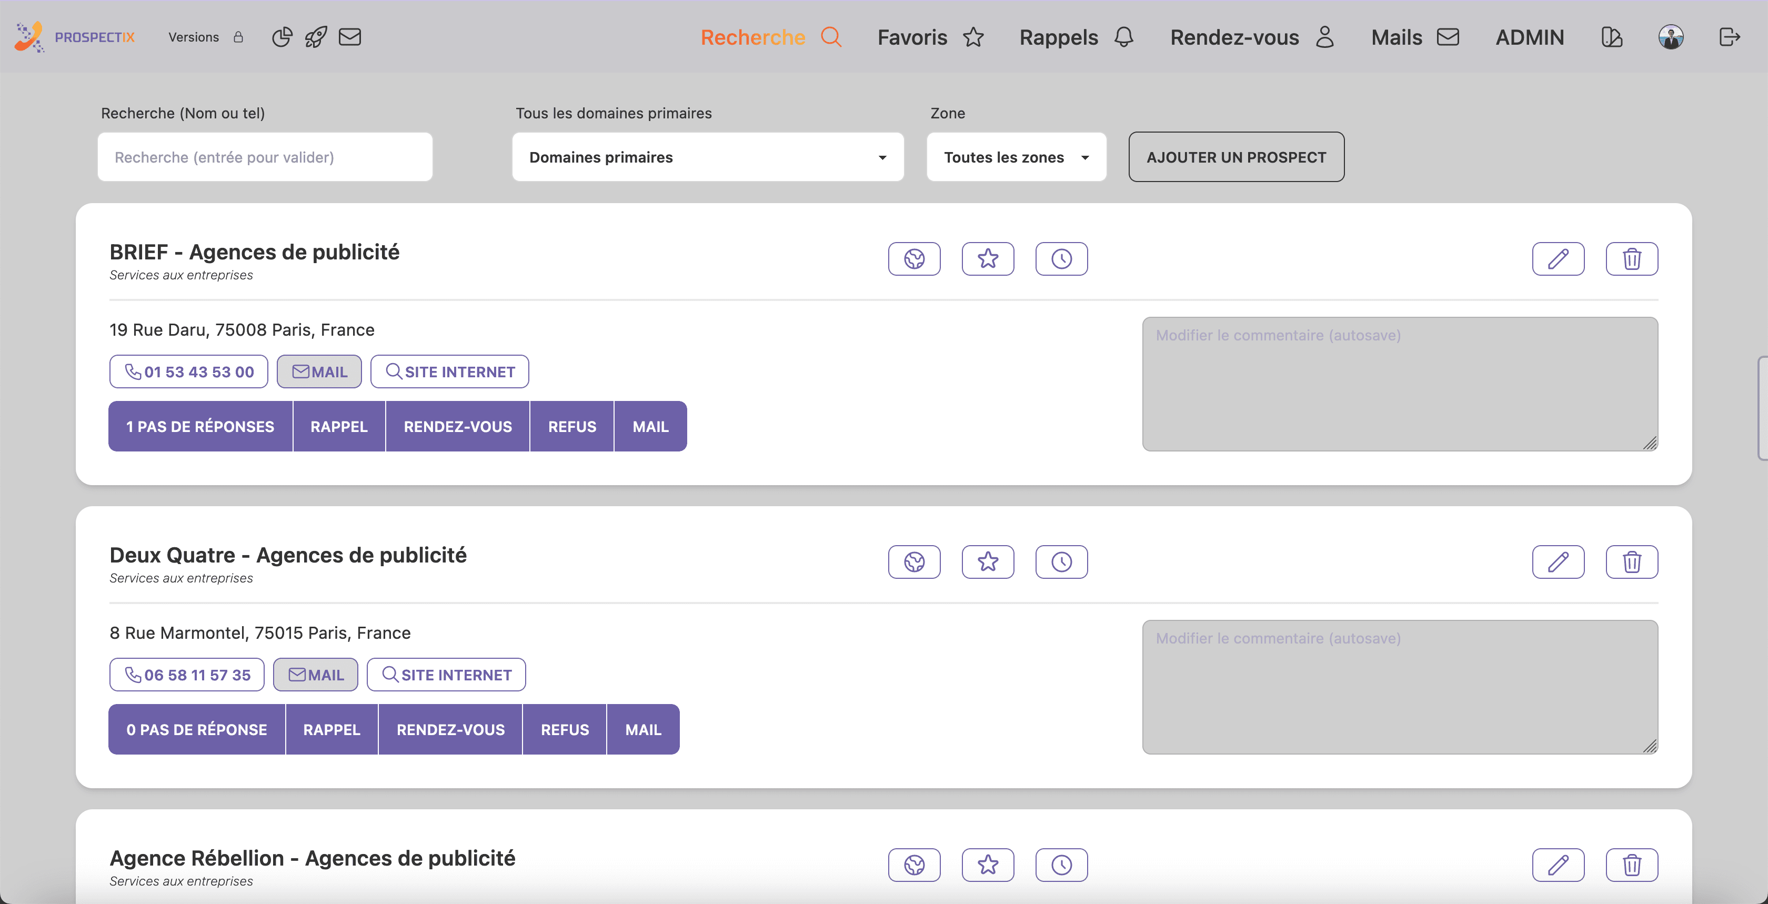Go to the Recherche tab

[771, 37]
